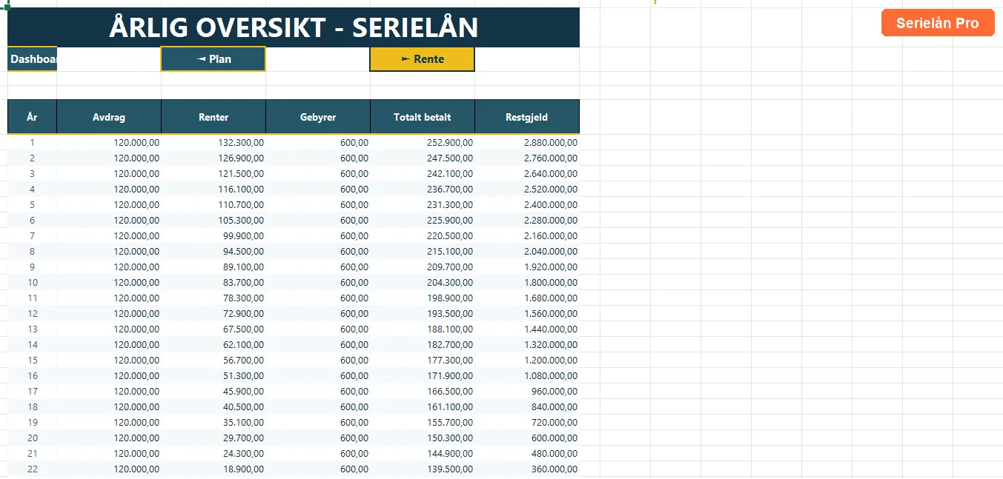
Task: Select the År column header
Action: (32, 117)
